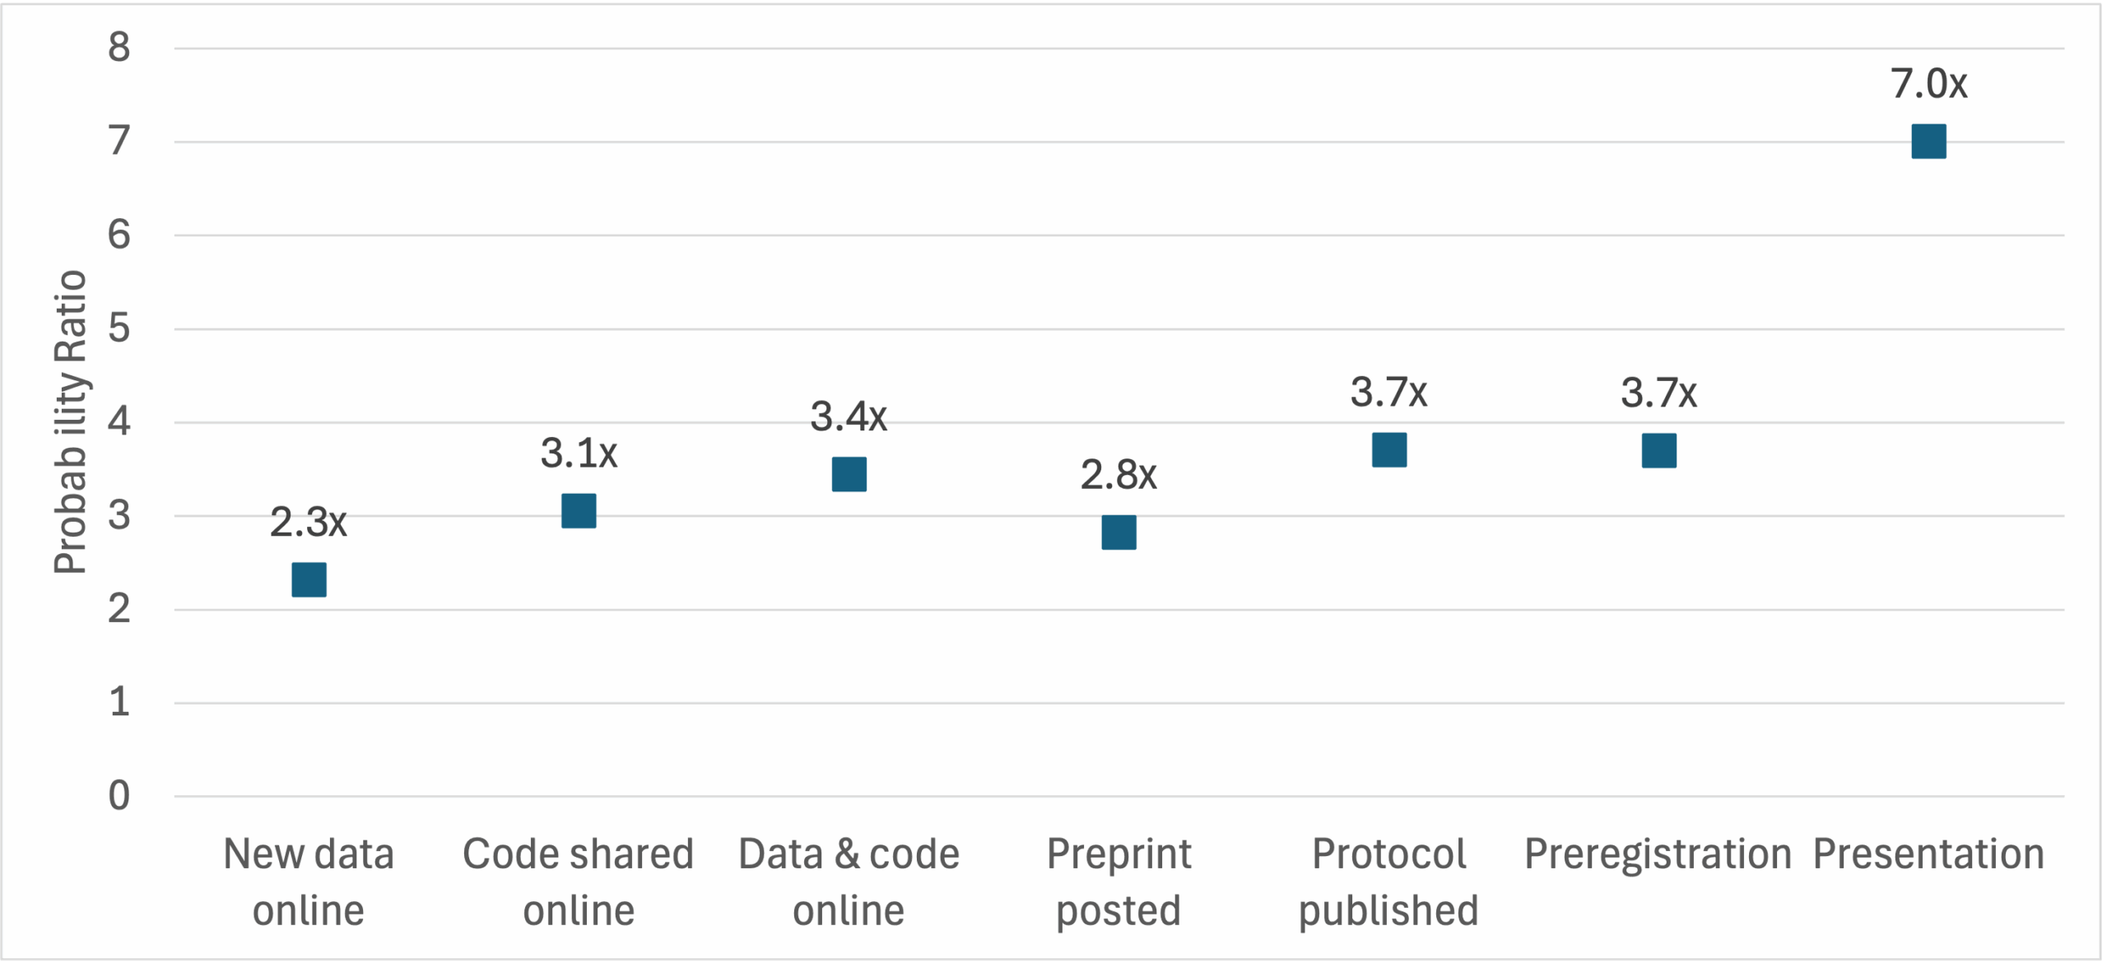Click the 8 value on vertical axis
This screenshot has height=963, width=2107.
(x=119, y=48)
